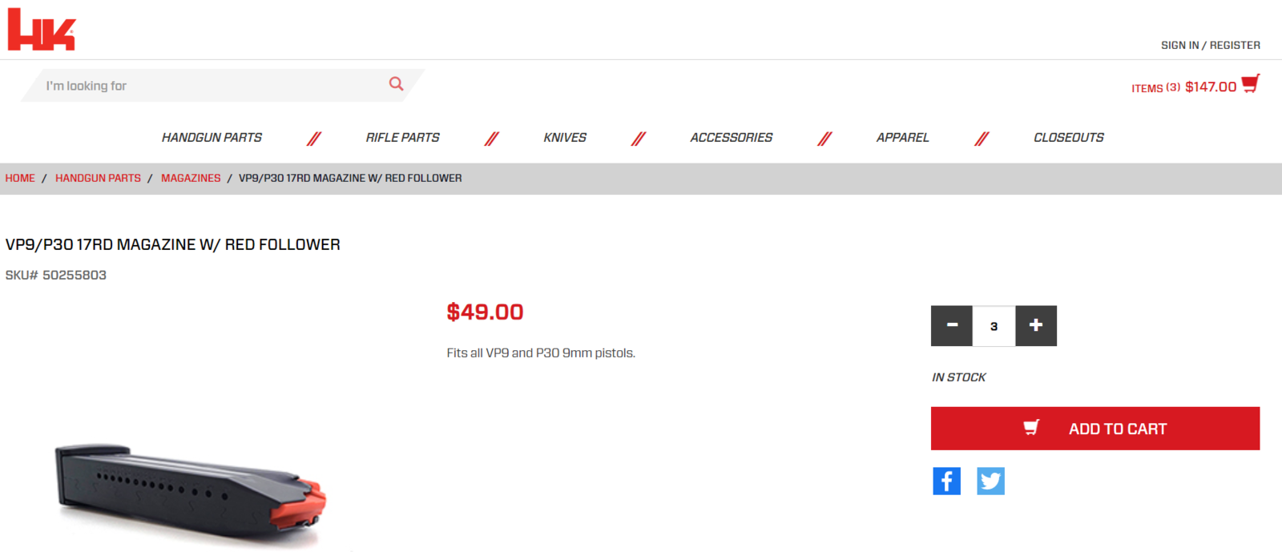
Task: Click the IN STOCK status text
Action: pos(958,377)
